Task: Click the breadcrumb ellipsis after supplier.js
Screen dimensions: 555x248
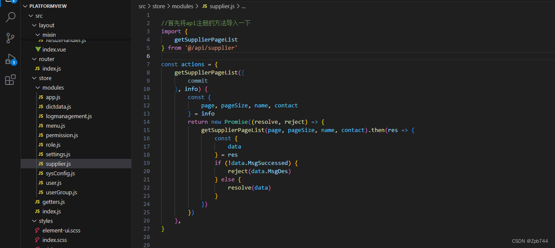Action: [243, 6]
